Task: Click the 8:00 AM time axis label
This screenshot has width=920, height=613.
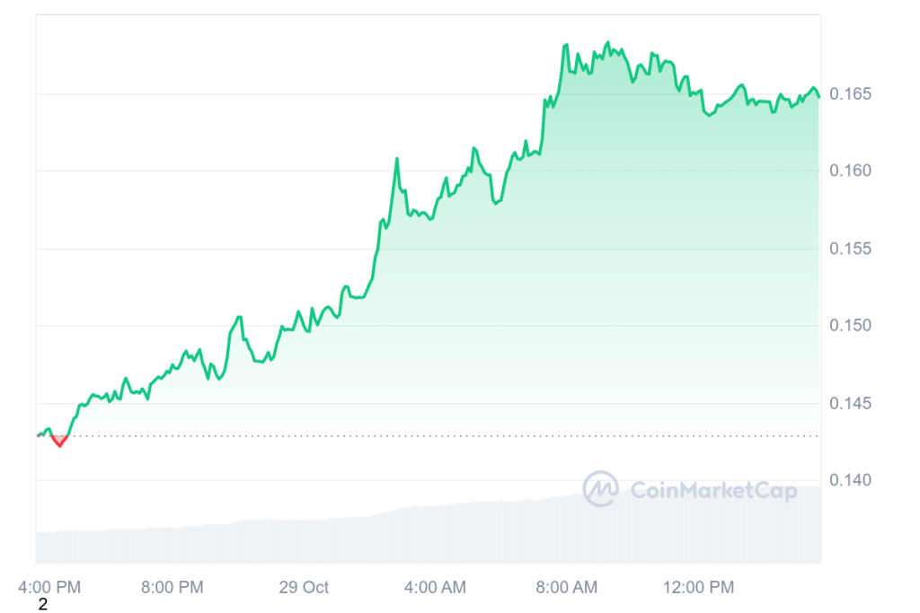Action: [x=566, y=588]
